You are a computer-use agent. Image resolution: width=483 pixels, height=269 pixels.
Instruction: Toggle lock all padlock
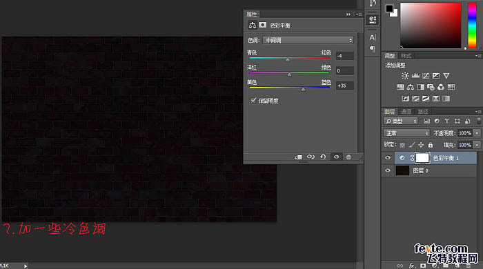[x=431, y=145]
